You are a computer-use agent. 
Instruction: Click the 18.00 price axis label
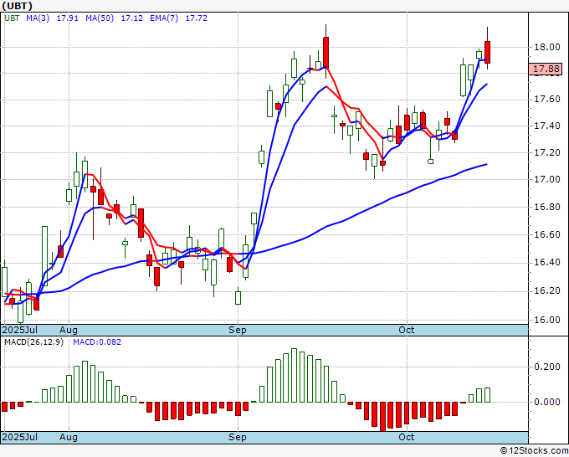(547, 47)
